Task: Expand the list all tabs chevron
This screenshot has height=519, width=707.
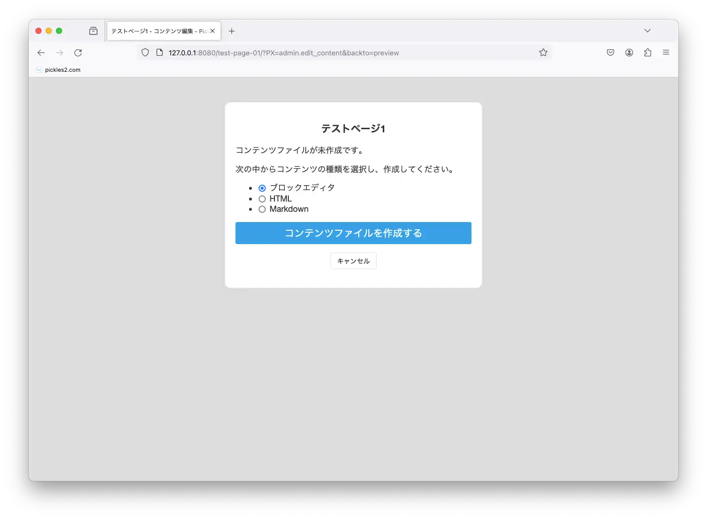Action: (x=647, y=31)
